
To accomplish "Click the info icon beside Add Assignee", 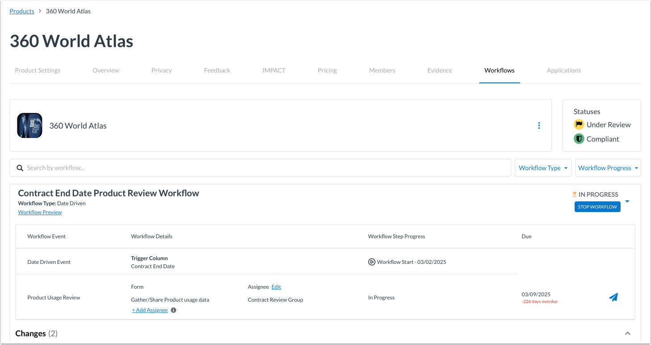I will (x=173, y=310).
